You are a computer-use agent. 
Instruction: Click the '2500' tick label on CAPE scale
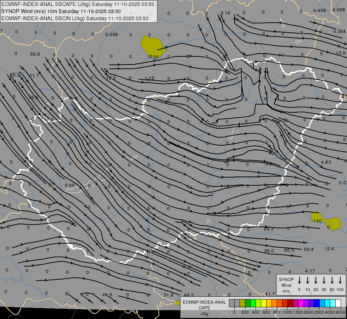(x=319, y=312)
